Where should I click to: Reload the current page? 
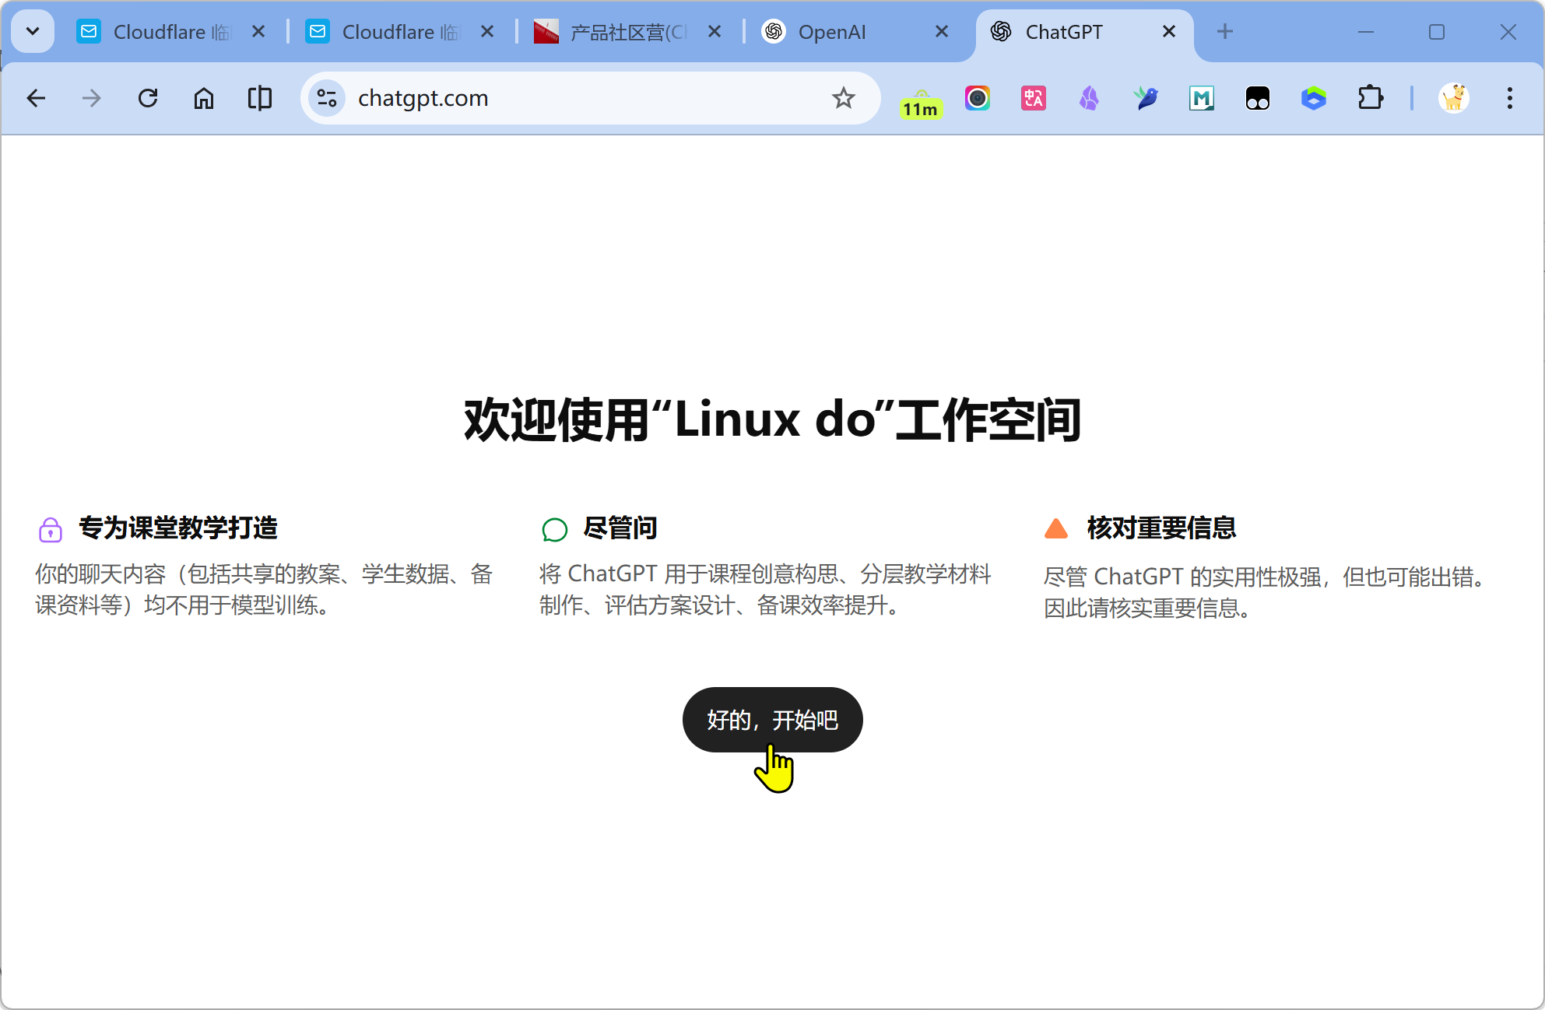[x=148, y=98]
